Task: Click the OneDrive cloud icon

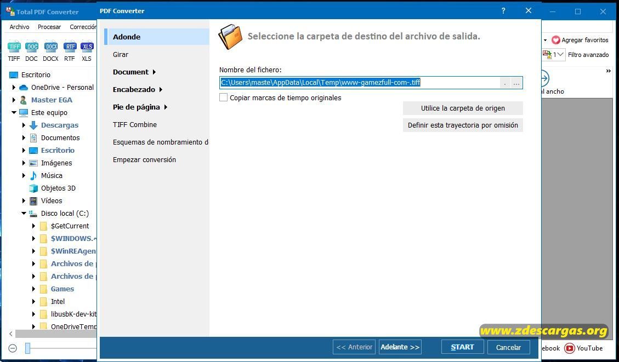Action: pyautogui.click(x=24, y=88)
